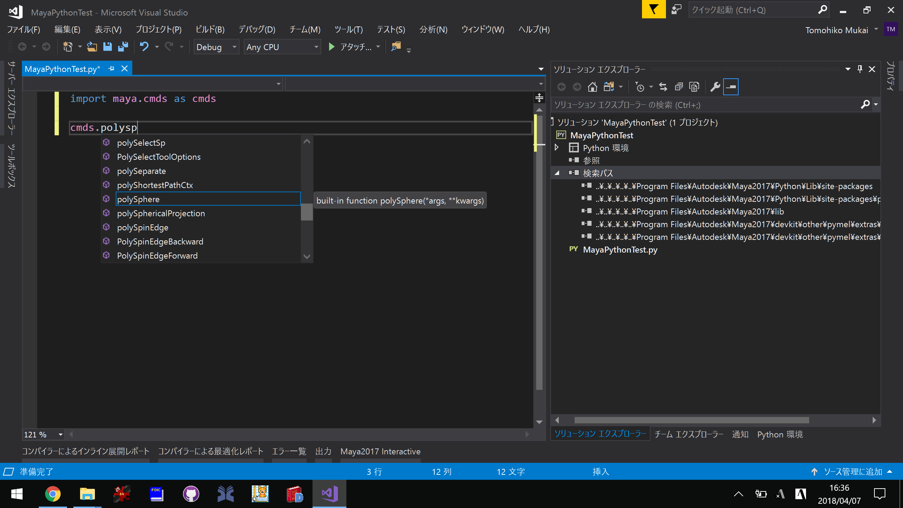The image size is (903, 508).
Task: Save the current file with disk icon
Action: 108,47
